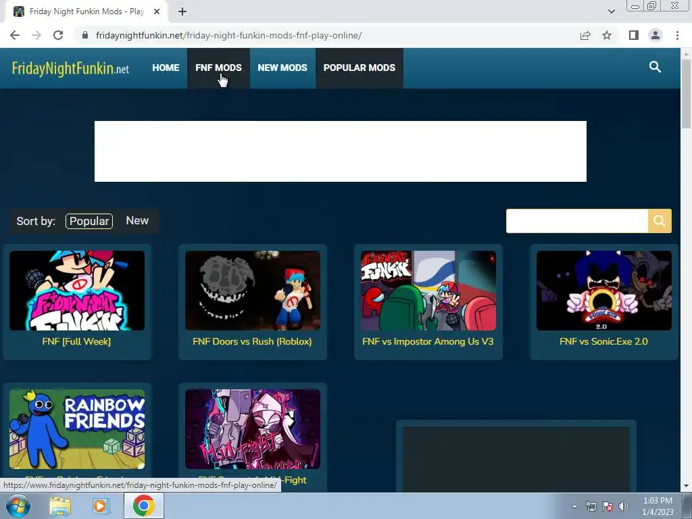This screenshot has width=692, height=519.
Task: Click FNF vs Sonic.Exe 2.0 title link
Action: (603, 341)
